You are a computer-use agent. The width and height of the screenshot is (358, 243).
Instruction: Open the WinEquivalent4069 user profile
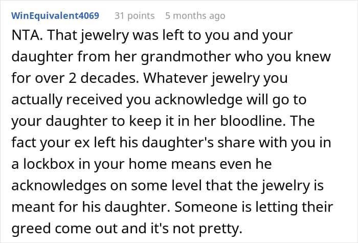pos(60,16)
